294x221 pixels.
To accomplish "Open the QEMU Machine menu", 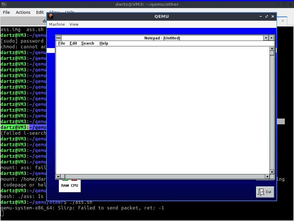I will [57, 24].
